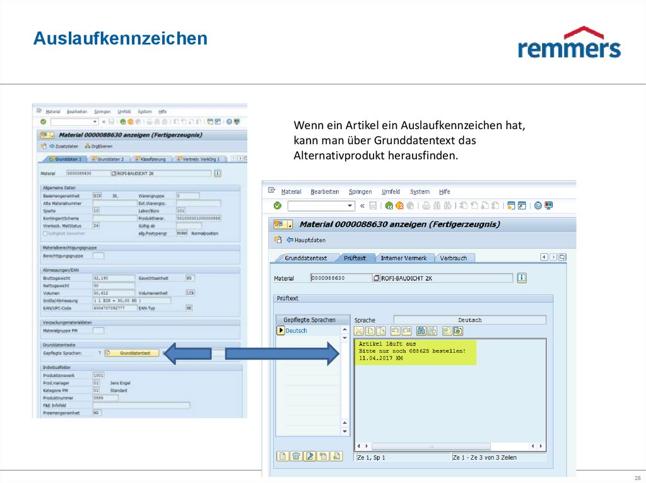Click text line '11.04.2017 KM'
Screen dimensions: 646x483
(x=380, y=358)
